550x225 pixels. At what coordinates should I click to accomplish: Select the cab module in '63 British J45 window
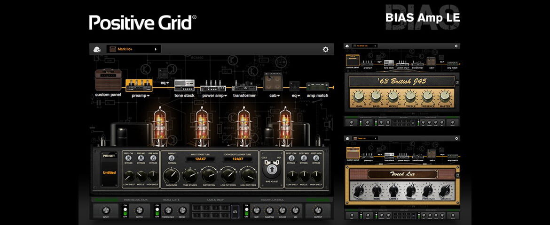(x=431, y=61)
